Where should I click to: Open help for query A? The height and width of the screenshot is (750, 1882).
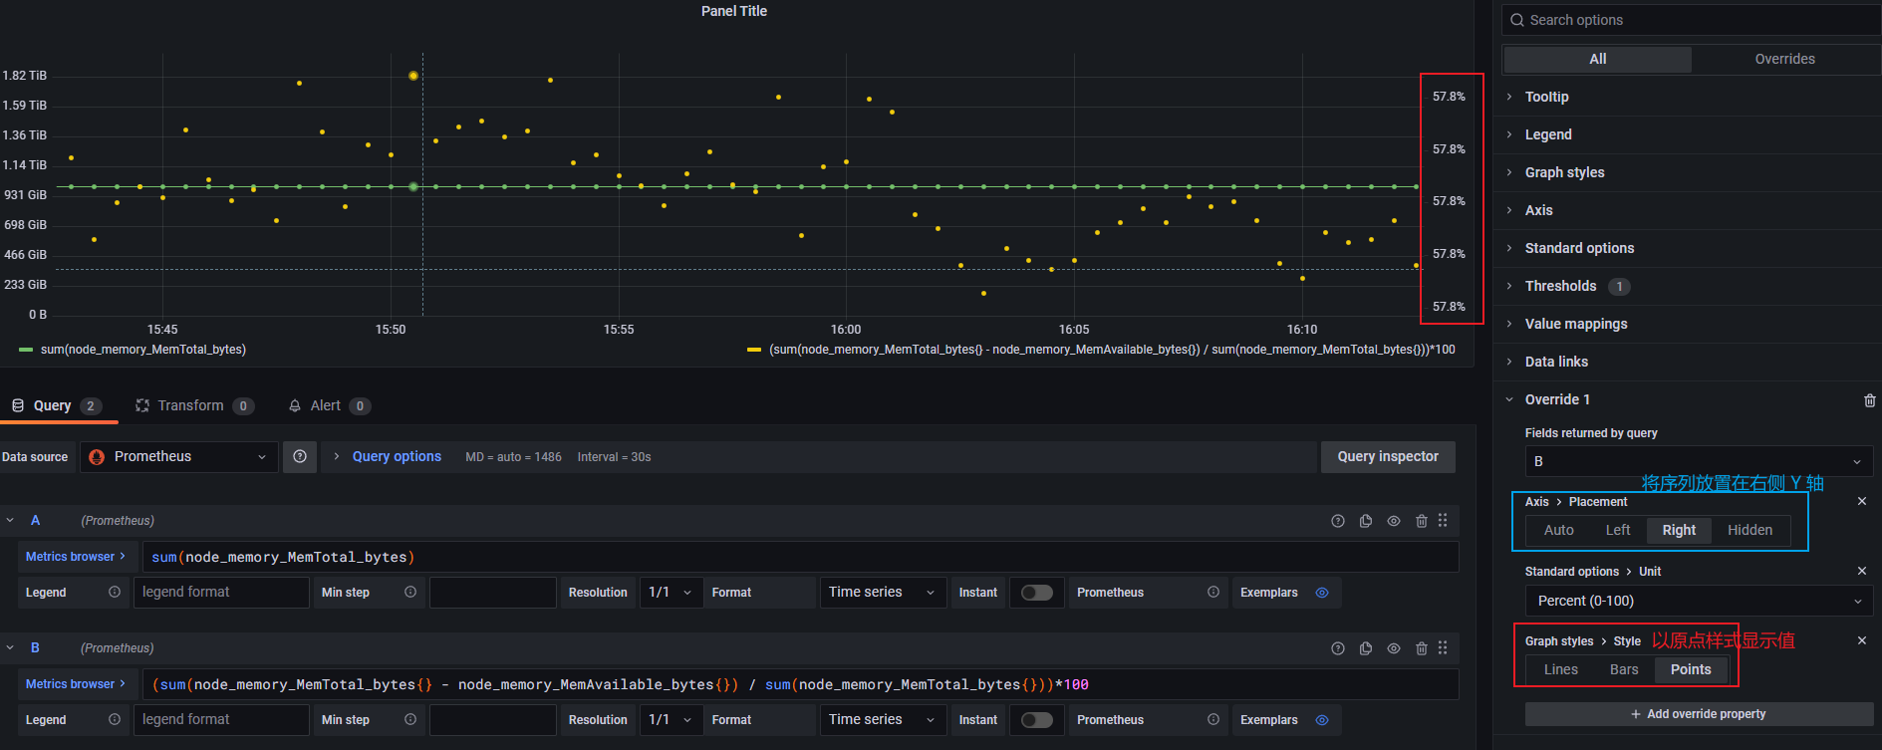[x=1337, y=521]
